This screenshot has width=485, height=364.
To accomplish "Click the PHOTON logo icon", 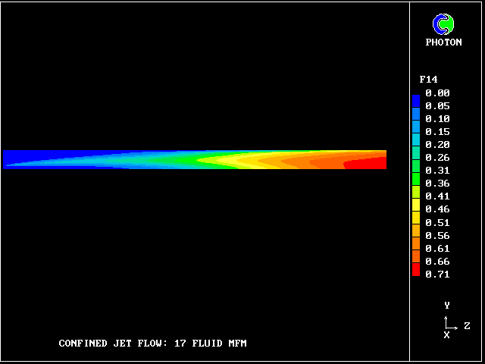I will click(443, 25).
